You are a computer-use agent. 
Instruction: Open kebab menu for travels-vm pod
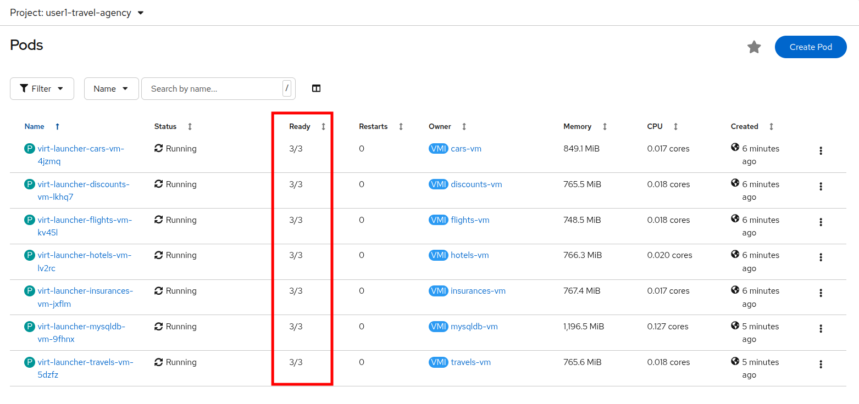821,364
